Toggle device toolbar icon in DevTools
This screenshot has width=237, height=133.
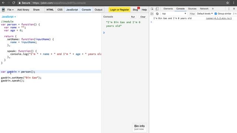(x=157, y=9)
